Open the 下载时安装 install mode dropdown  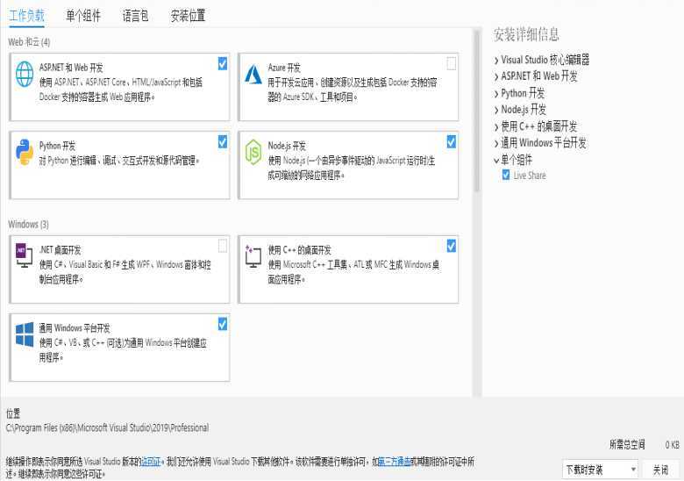[600, 470]
